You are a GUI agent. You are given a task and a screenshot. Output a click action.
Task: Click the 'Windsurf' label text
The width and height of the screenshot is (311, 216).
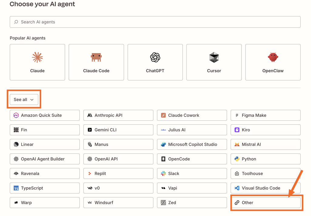click(x=104, y=203)
